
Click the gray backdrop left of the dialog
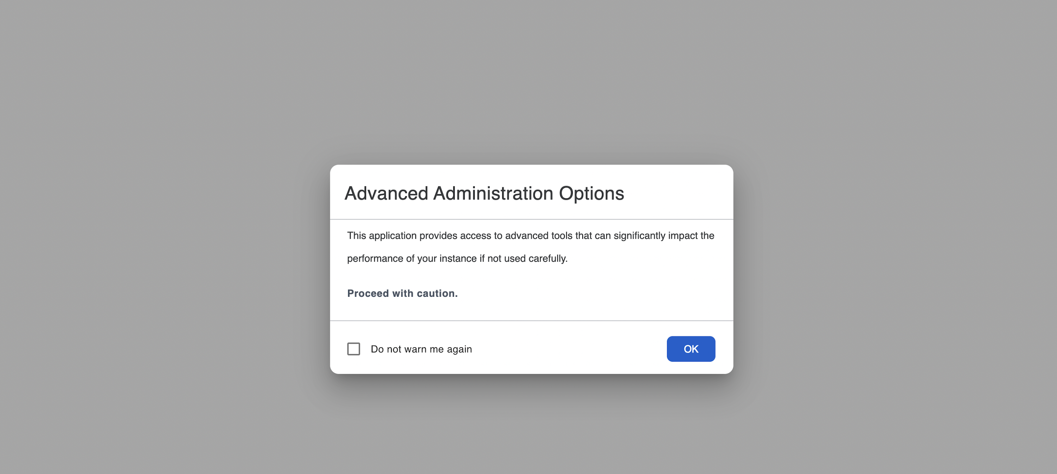click(164, 266)
